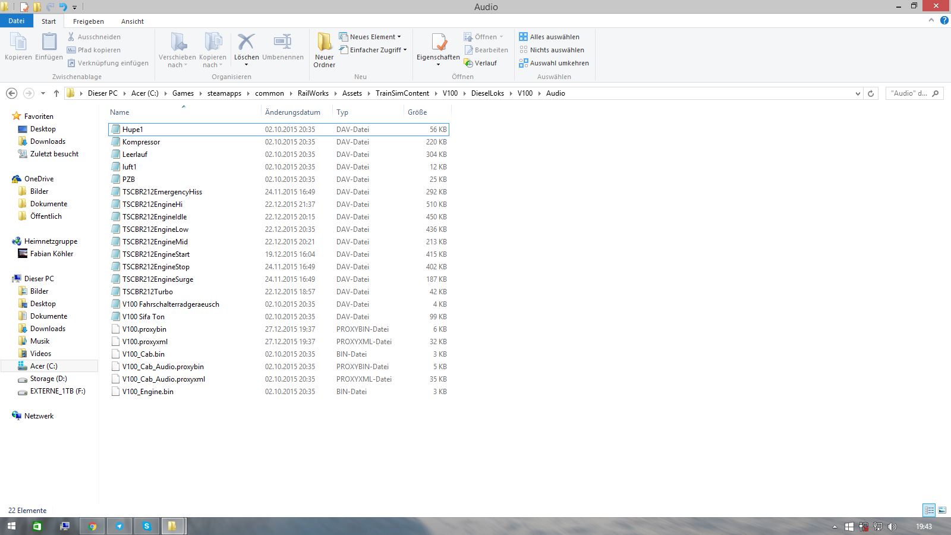Switch to details view toggle
Image resolution: width=951 pixels, height=535 pixels.
(x=928, y=510)
